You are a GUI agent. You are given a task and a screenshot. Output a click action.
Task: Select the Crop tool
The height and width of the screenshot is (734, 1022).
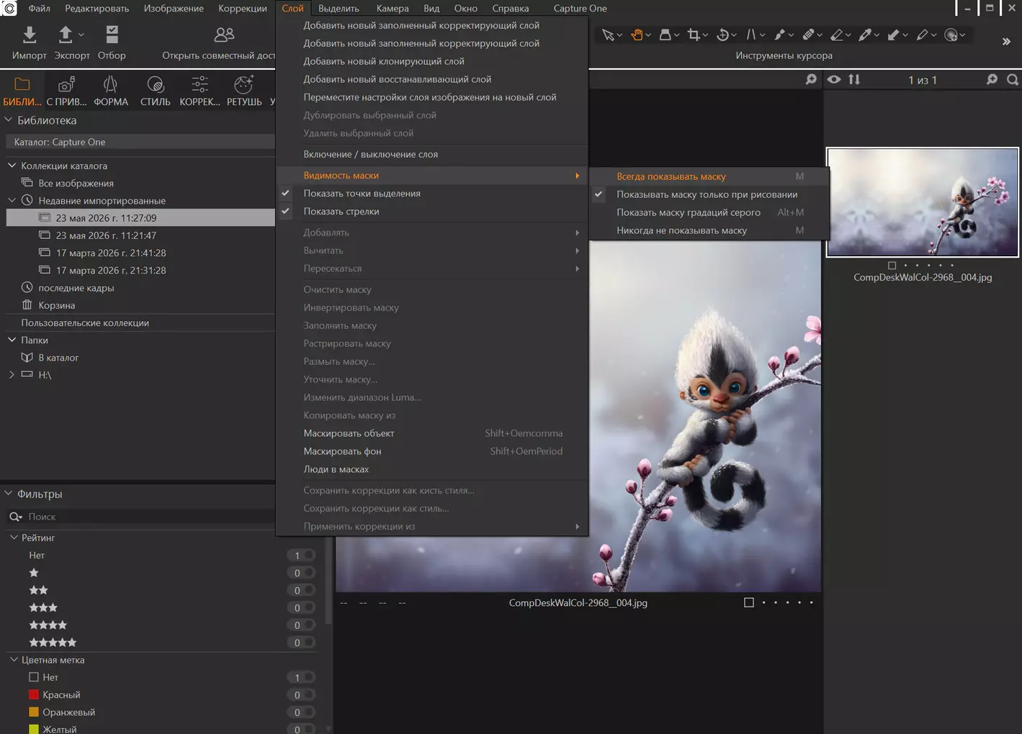click(x=694, y=35)
